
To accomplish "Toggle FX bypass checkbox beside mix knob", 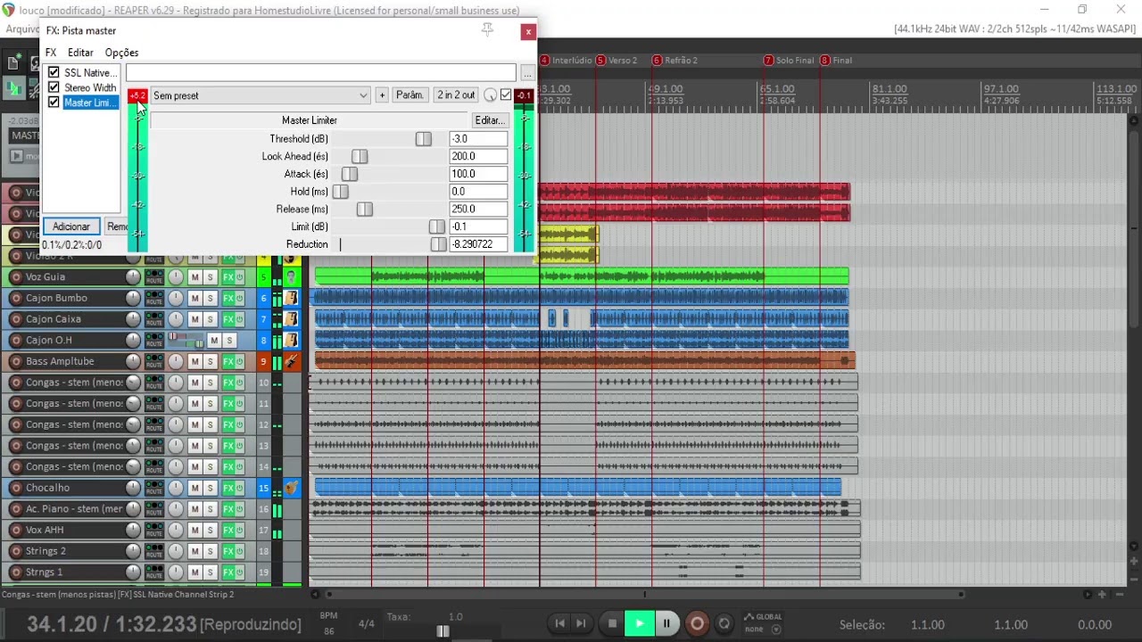I will point(506,95).
